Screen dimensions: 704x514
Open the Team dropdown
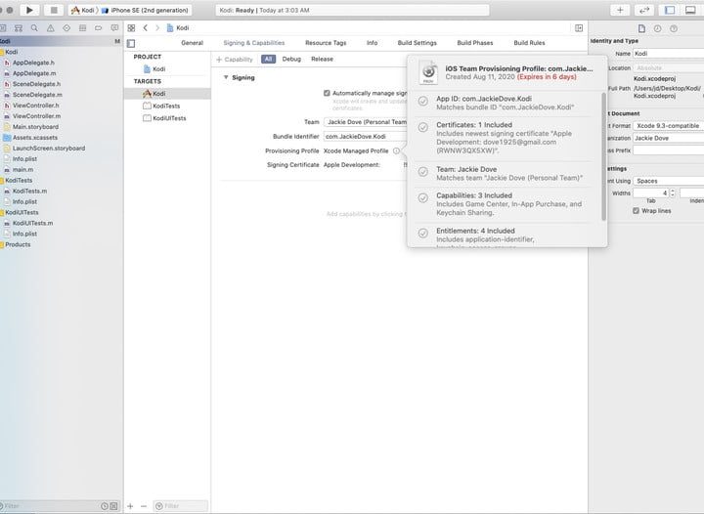click(365, 122)
